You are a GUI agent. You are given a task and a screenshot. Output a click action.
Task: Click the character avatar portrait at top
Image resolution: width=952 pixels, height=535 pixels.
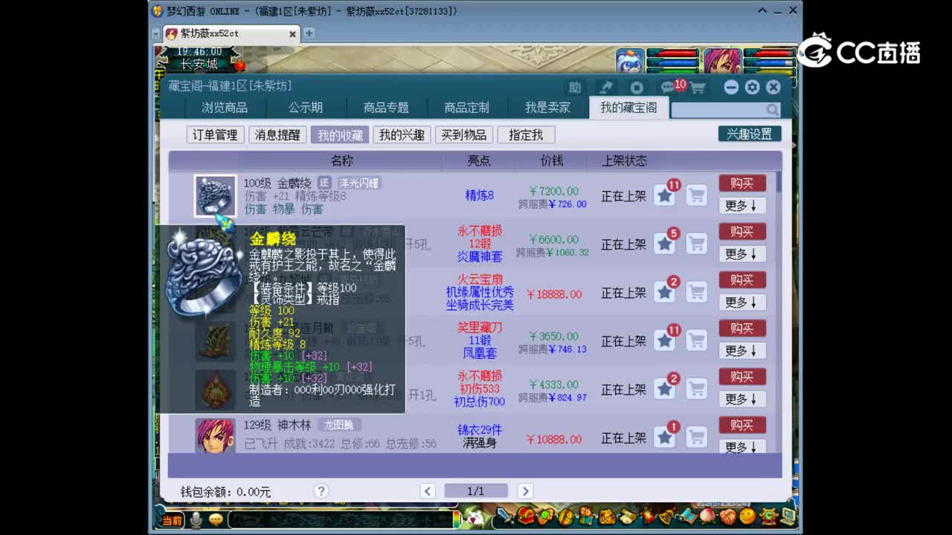[722, 60]
